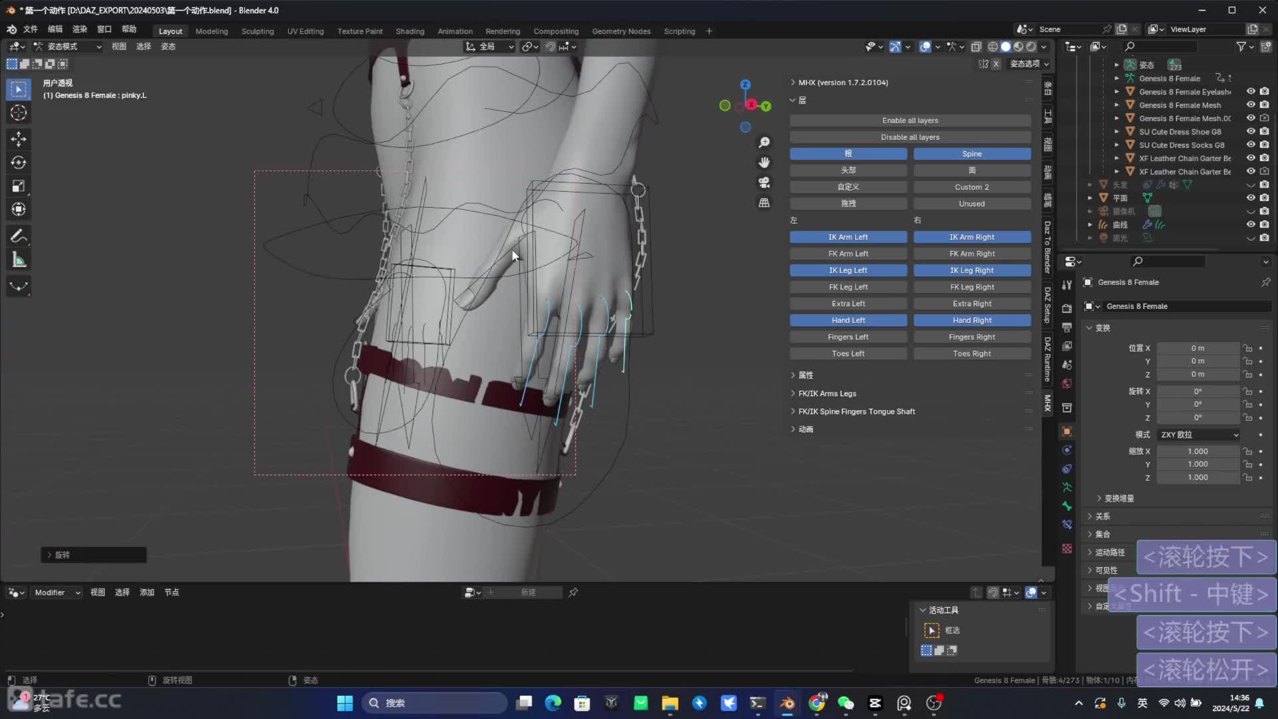Expand FK/IK Spine Fingers Tongue Shaft panel

(857, 411)
